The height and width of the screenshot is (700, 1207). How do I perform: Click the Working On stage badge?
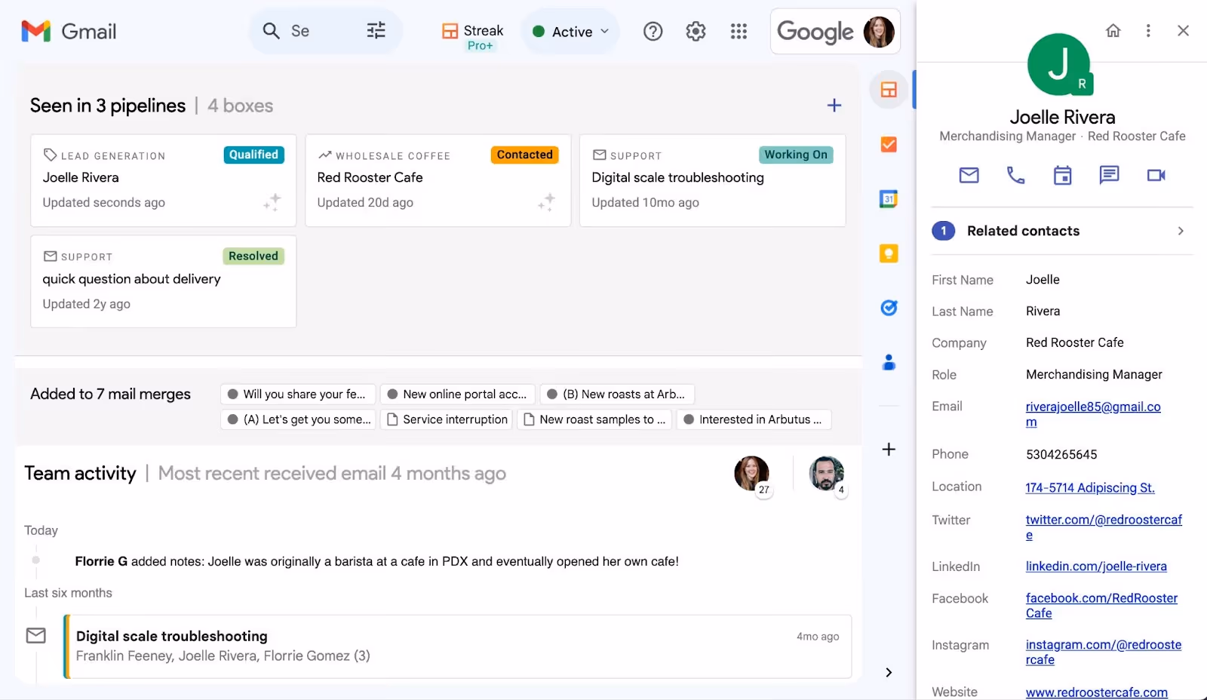pos(796,155)
